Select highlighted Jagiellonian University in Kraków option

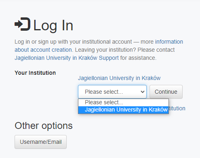coord(123,110)
